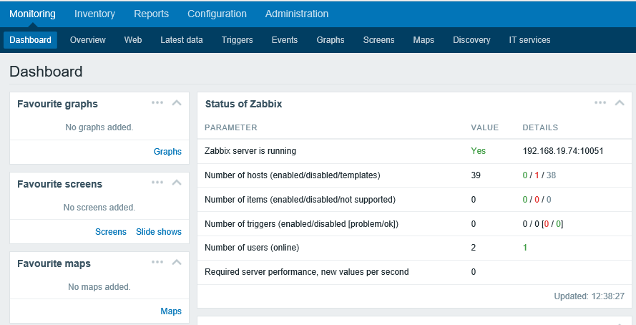636x325 pixels.
Task: Follow the Maps link in Favourite maps
Action: pyautogui.click(x=171, y=311)
